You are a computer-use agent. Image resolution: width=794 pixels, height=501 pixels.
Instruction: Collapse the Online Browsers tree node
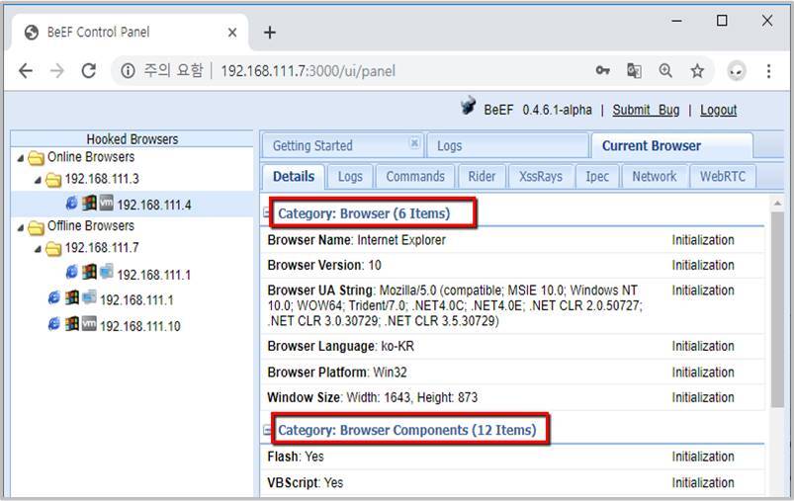21,158
